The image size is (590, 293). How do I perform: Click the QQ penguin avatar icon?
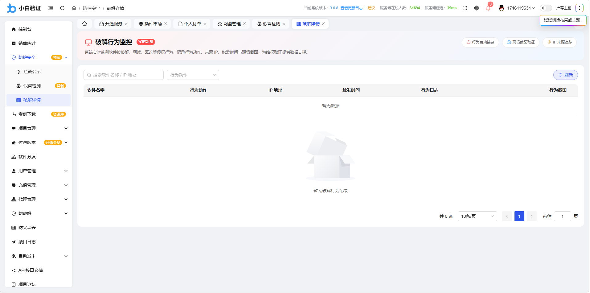click(502, 8)
